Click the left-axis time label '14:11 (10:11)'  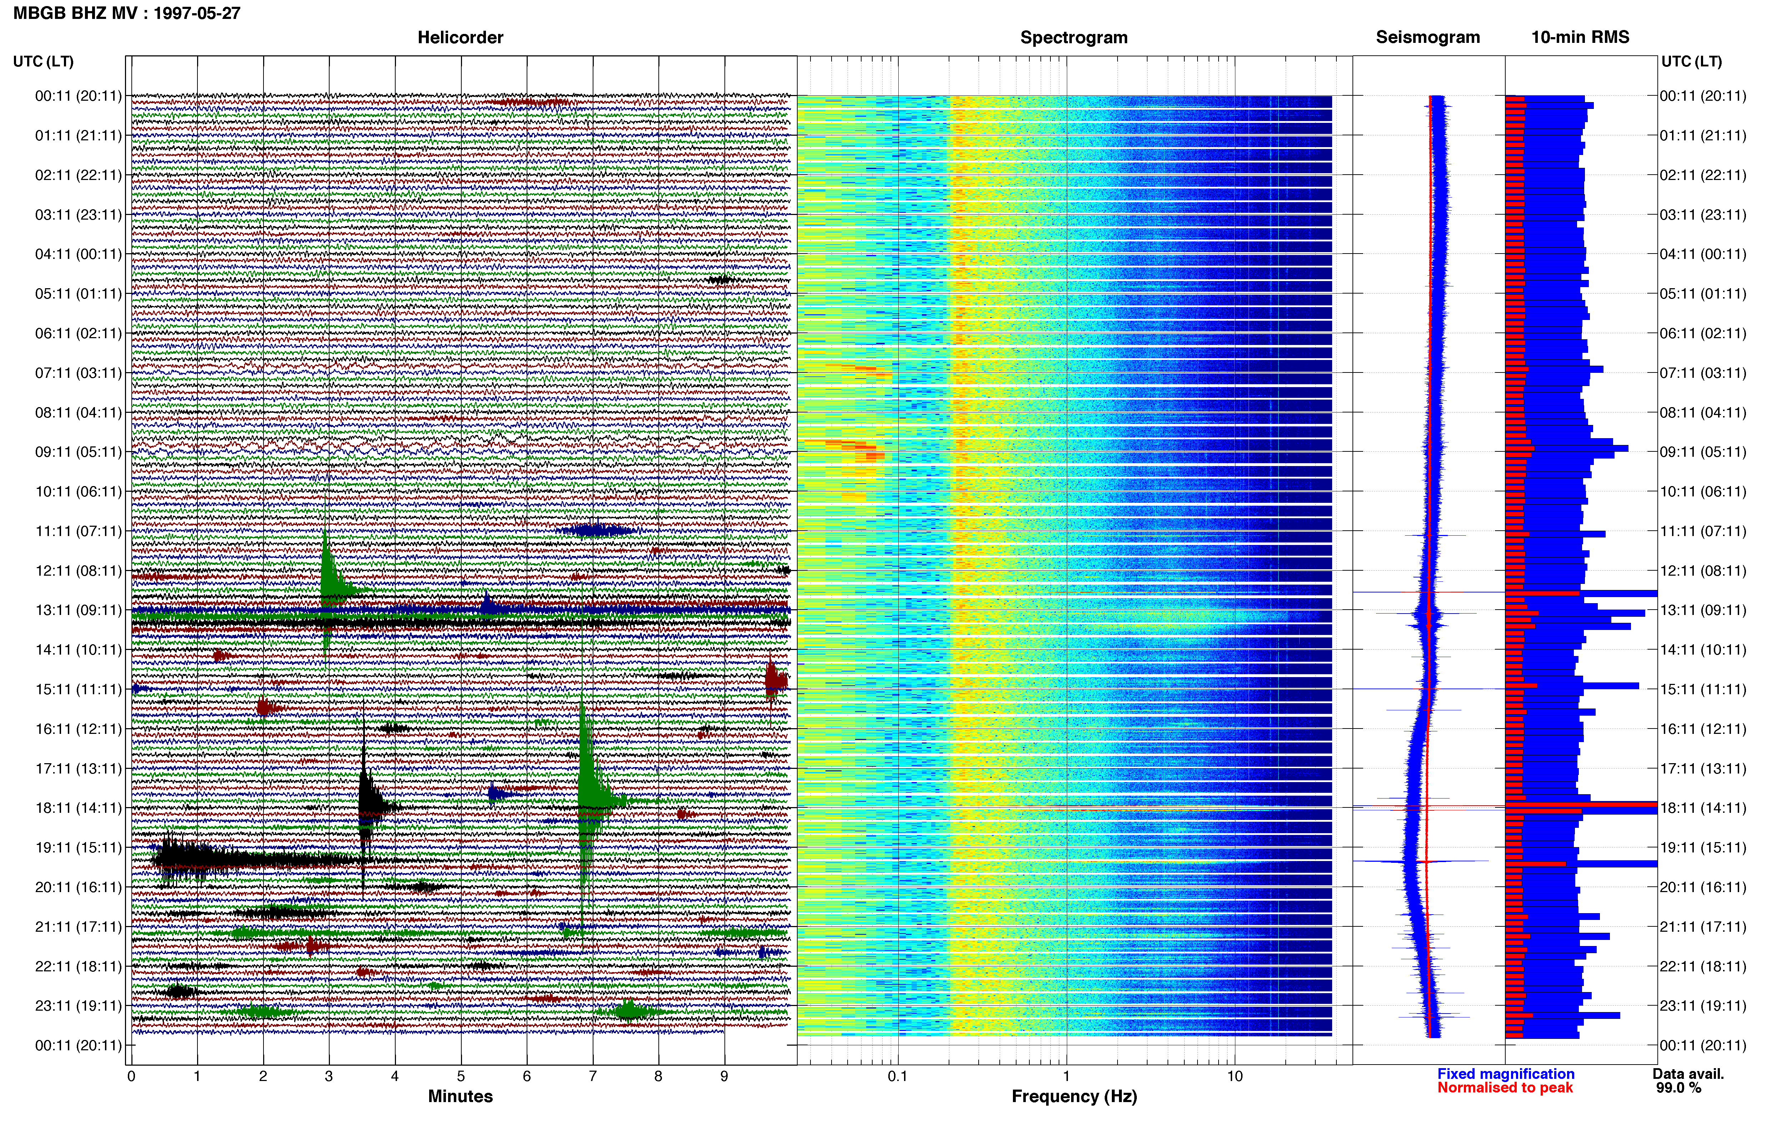(x=78, y=650)
